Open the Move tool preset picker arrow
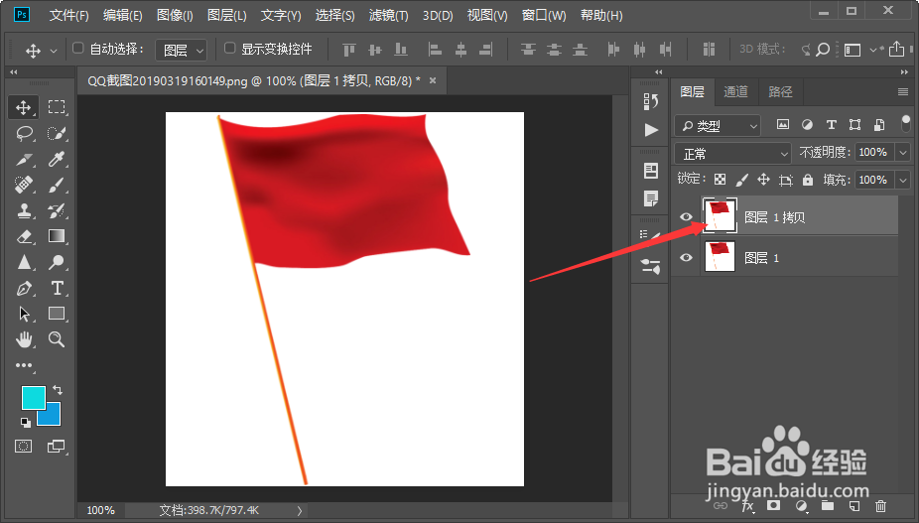Screen dimensions: 919x523 pyautogui.click(x=54, y=51)
